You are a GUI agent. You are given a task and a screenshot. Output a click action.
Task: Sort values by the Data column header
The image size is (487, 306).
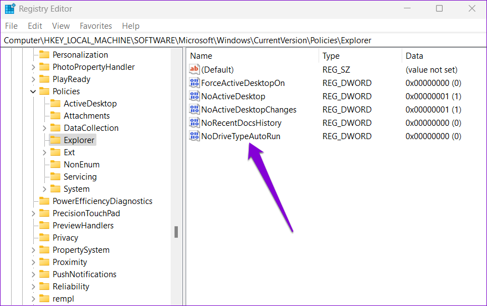[444, 56]
